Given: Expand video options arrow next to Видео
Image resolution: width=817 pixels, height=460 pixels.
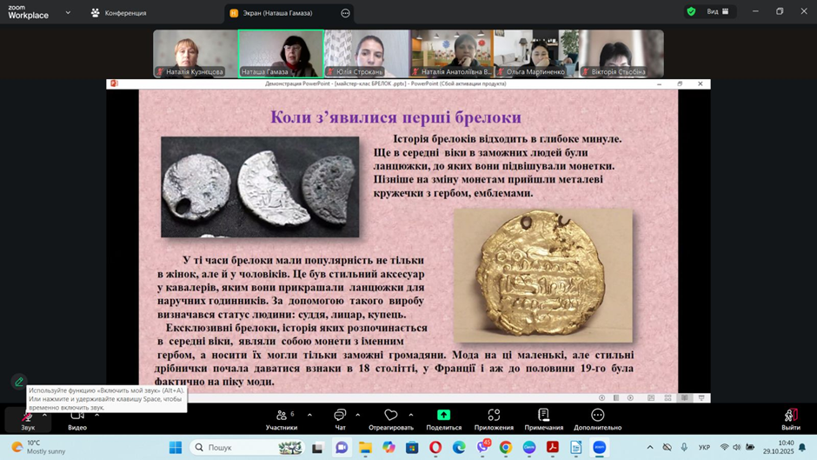Looking at the screenshot, I should pos(96,415).
